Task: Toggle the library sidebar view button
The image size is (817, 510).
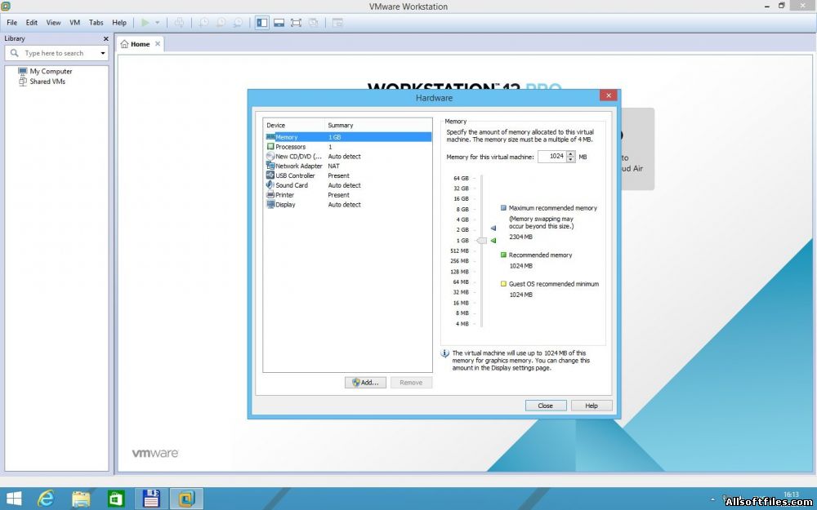Action: [x=262, y=23]
